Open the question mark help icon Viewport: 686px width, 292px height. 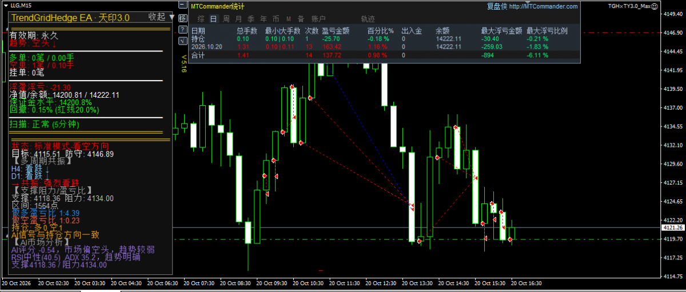pos(182,30)
